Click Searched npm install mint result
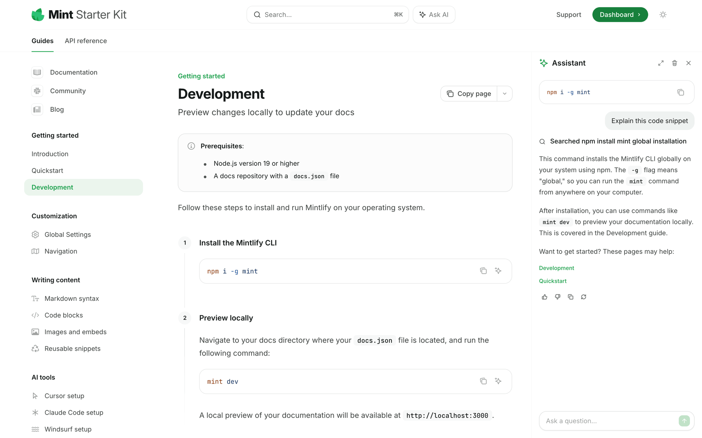The image size is (702, 438). point(618,141)
